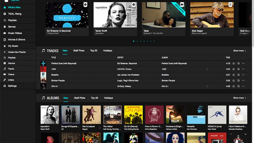Show more albums
254x143 pixels.
point(240,98)
